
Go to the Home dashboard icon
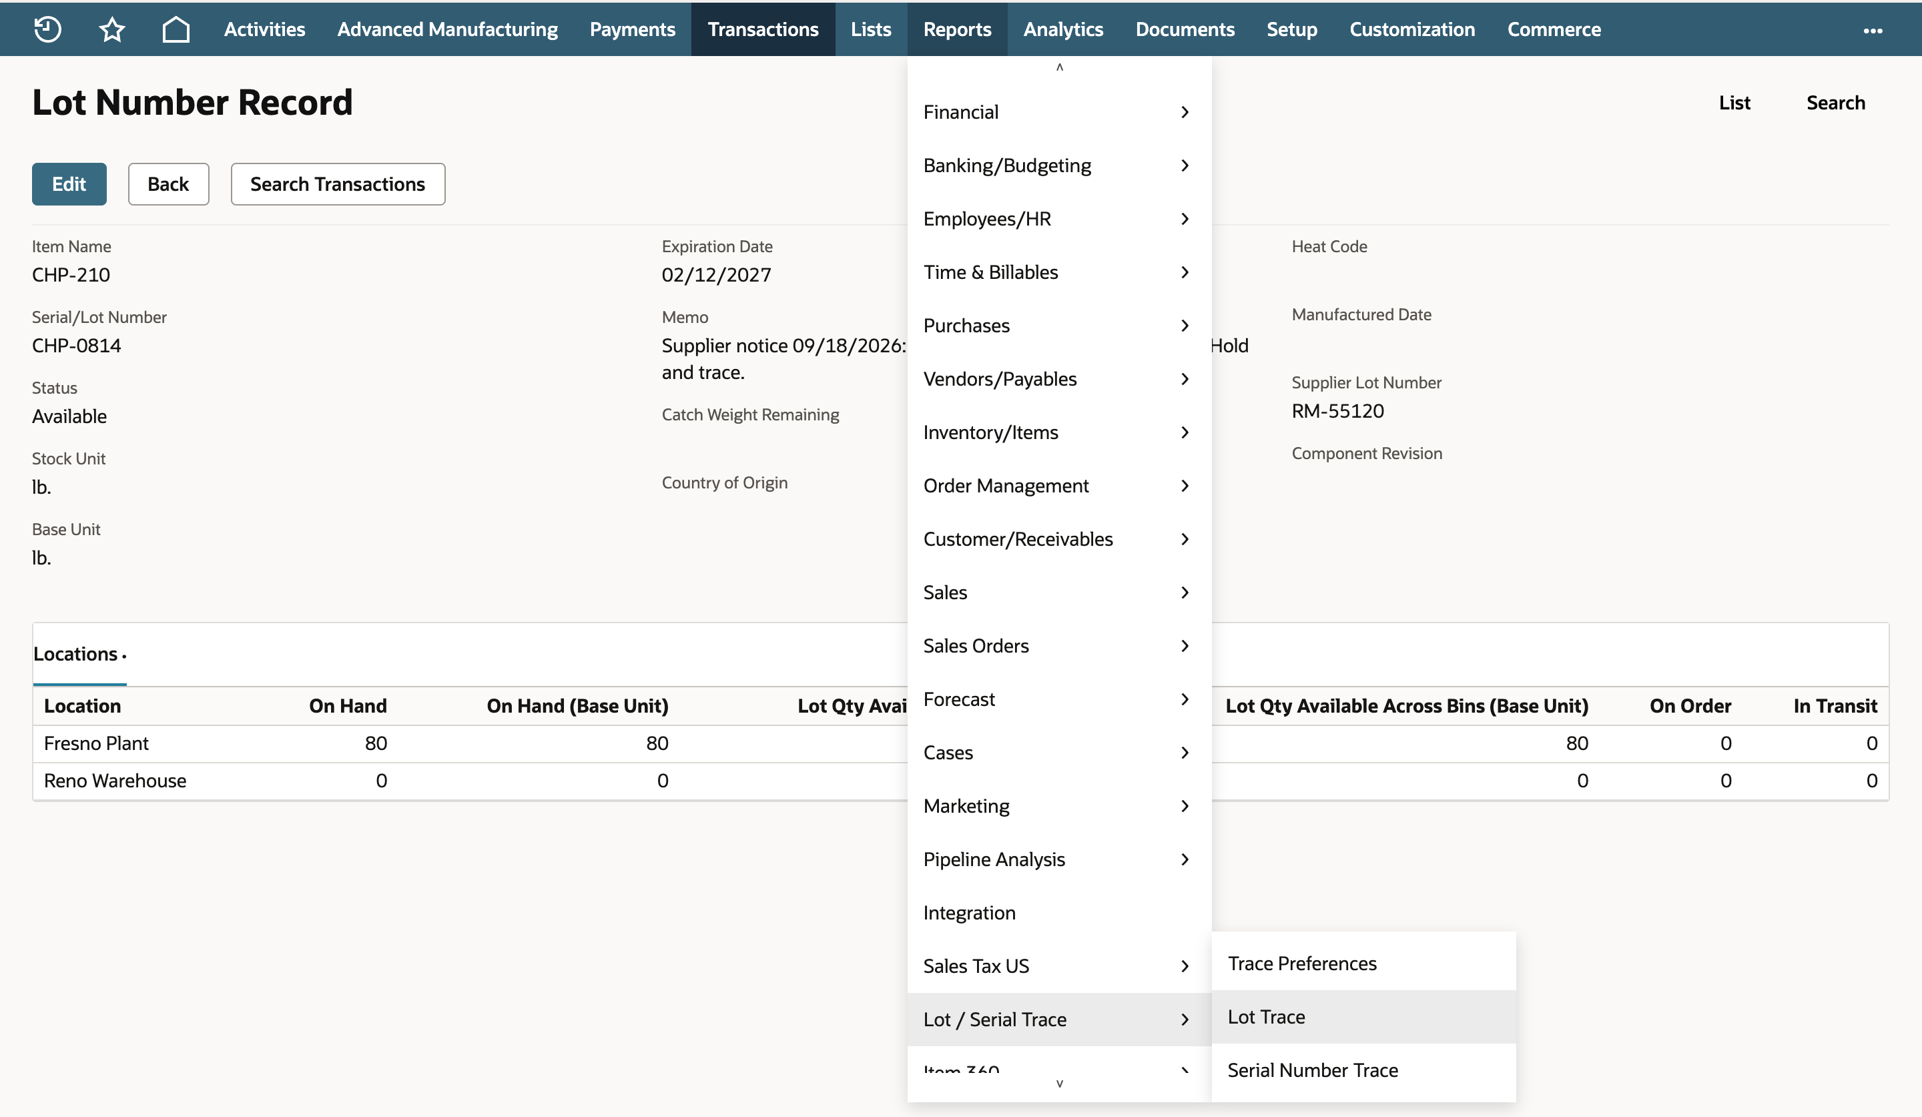(x=176, y=29)
